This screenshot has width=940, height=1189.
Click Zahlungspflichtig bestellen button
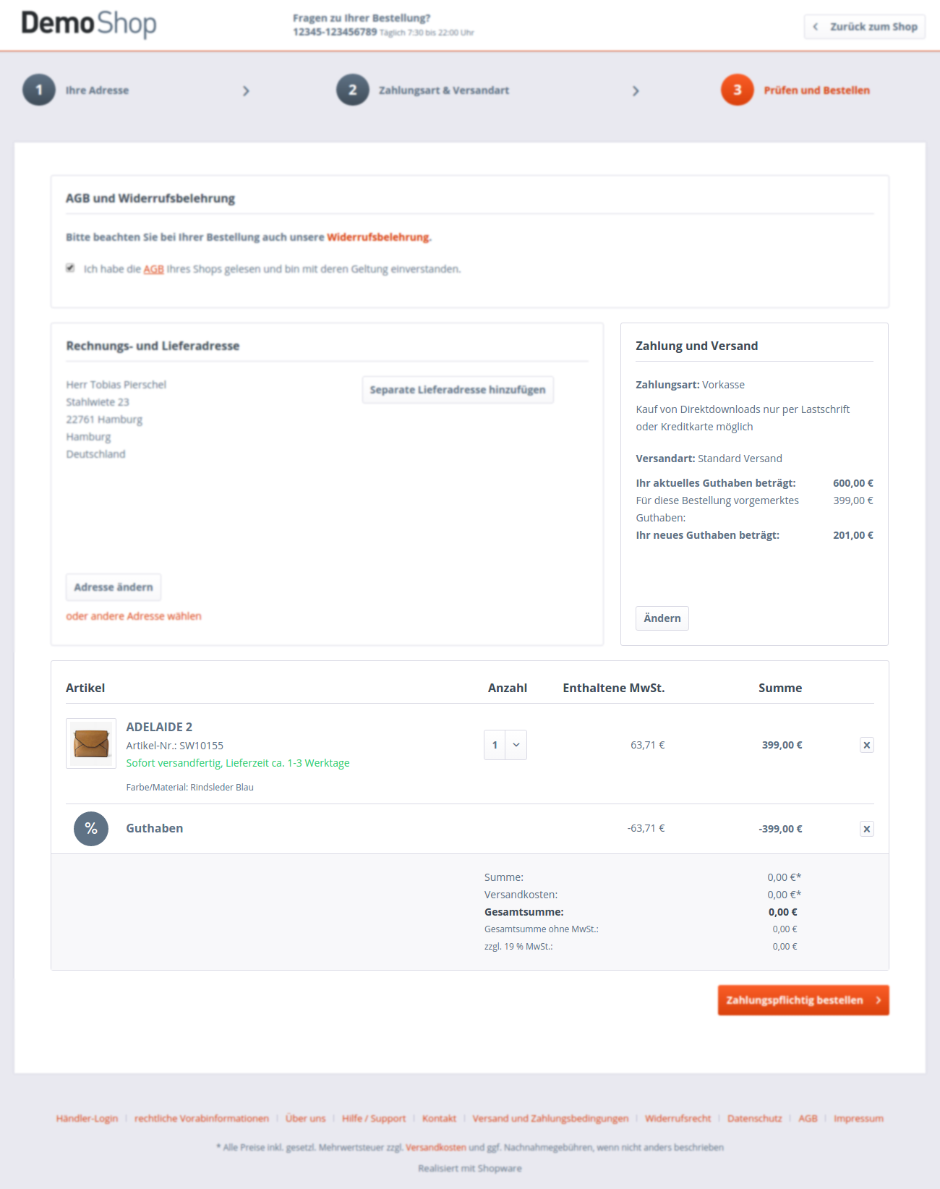point(803,1000)
